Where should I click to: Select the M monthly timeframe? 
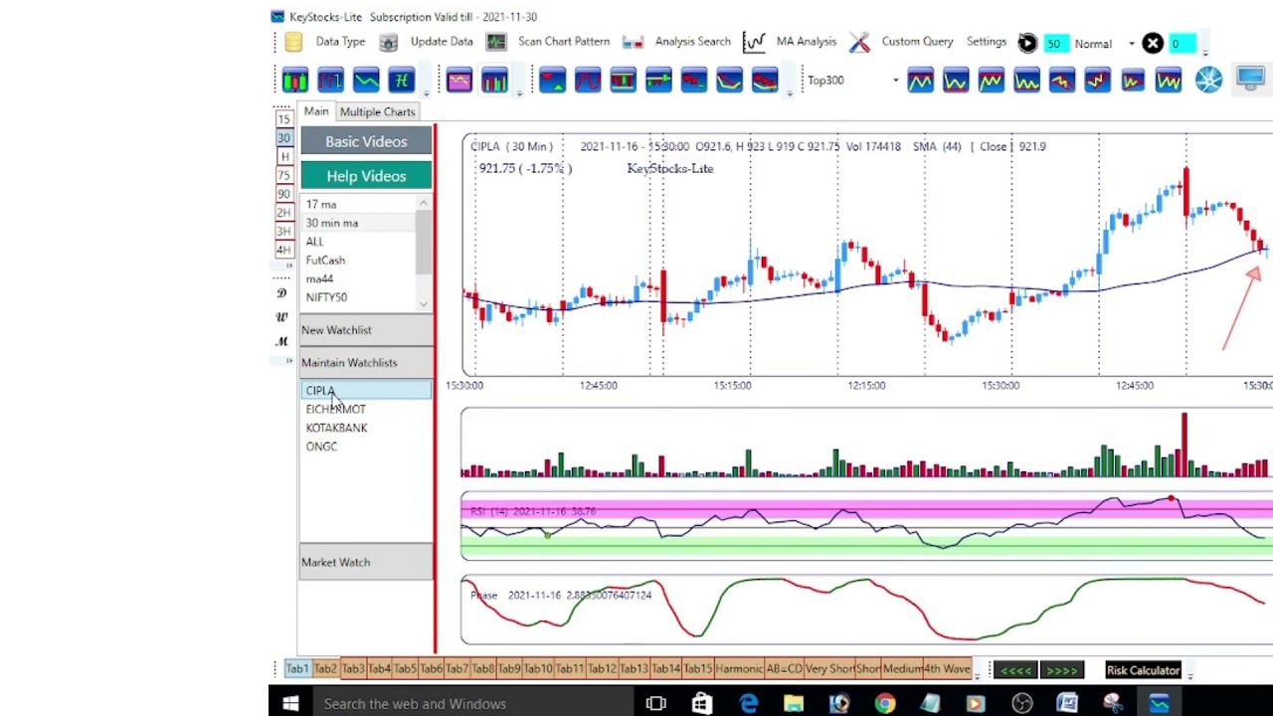(x=281, y=342)
